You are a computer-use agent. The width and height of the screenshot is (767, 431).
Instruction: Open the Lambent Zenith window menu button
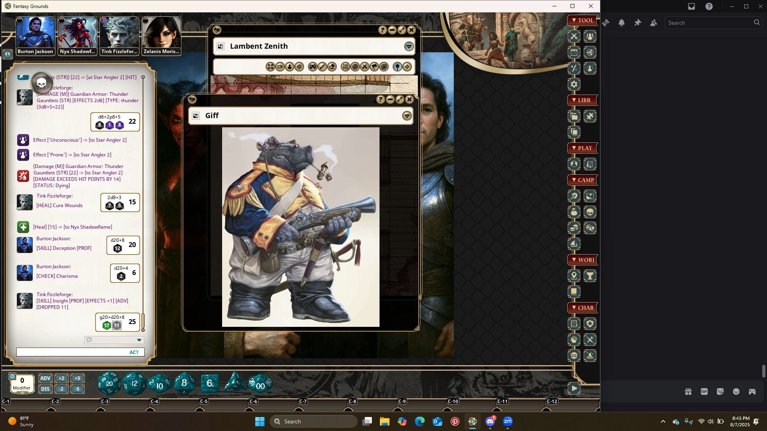(x=409, y=46)
